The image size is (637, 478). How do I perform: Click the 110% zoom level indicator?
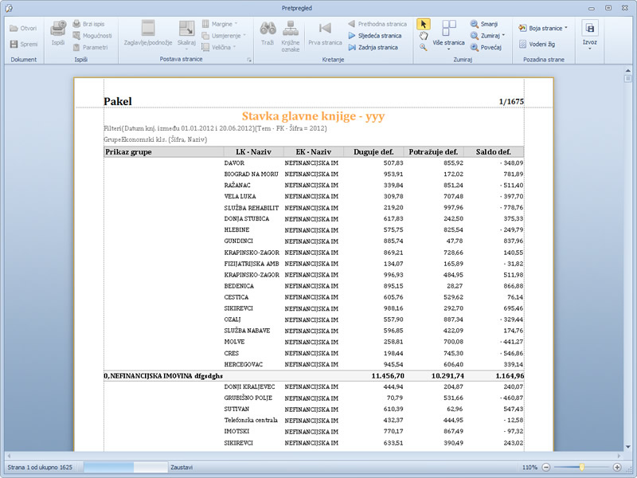point(530,468)
